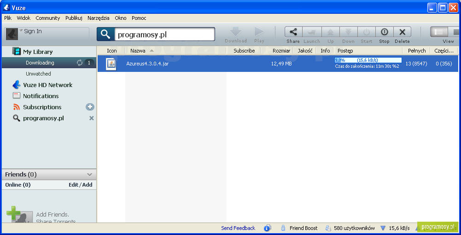Viewport: 461px width, 235px height.
Task: Click the Edit/Add friends link
Action: (81, 185)
